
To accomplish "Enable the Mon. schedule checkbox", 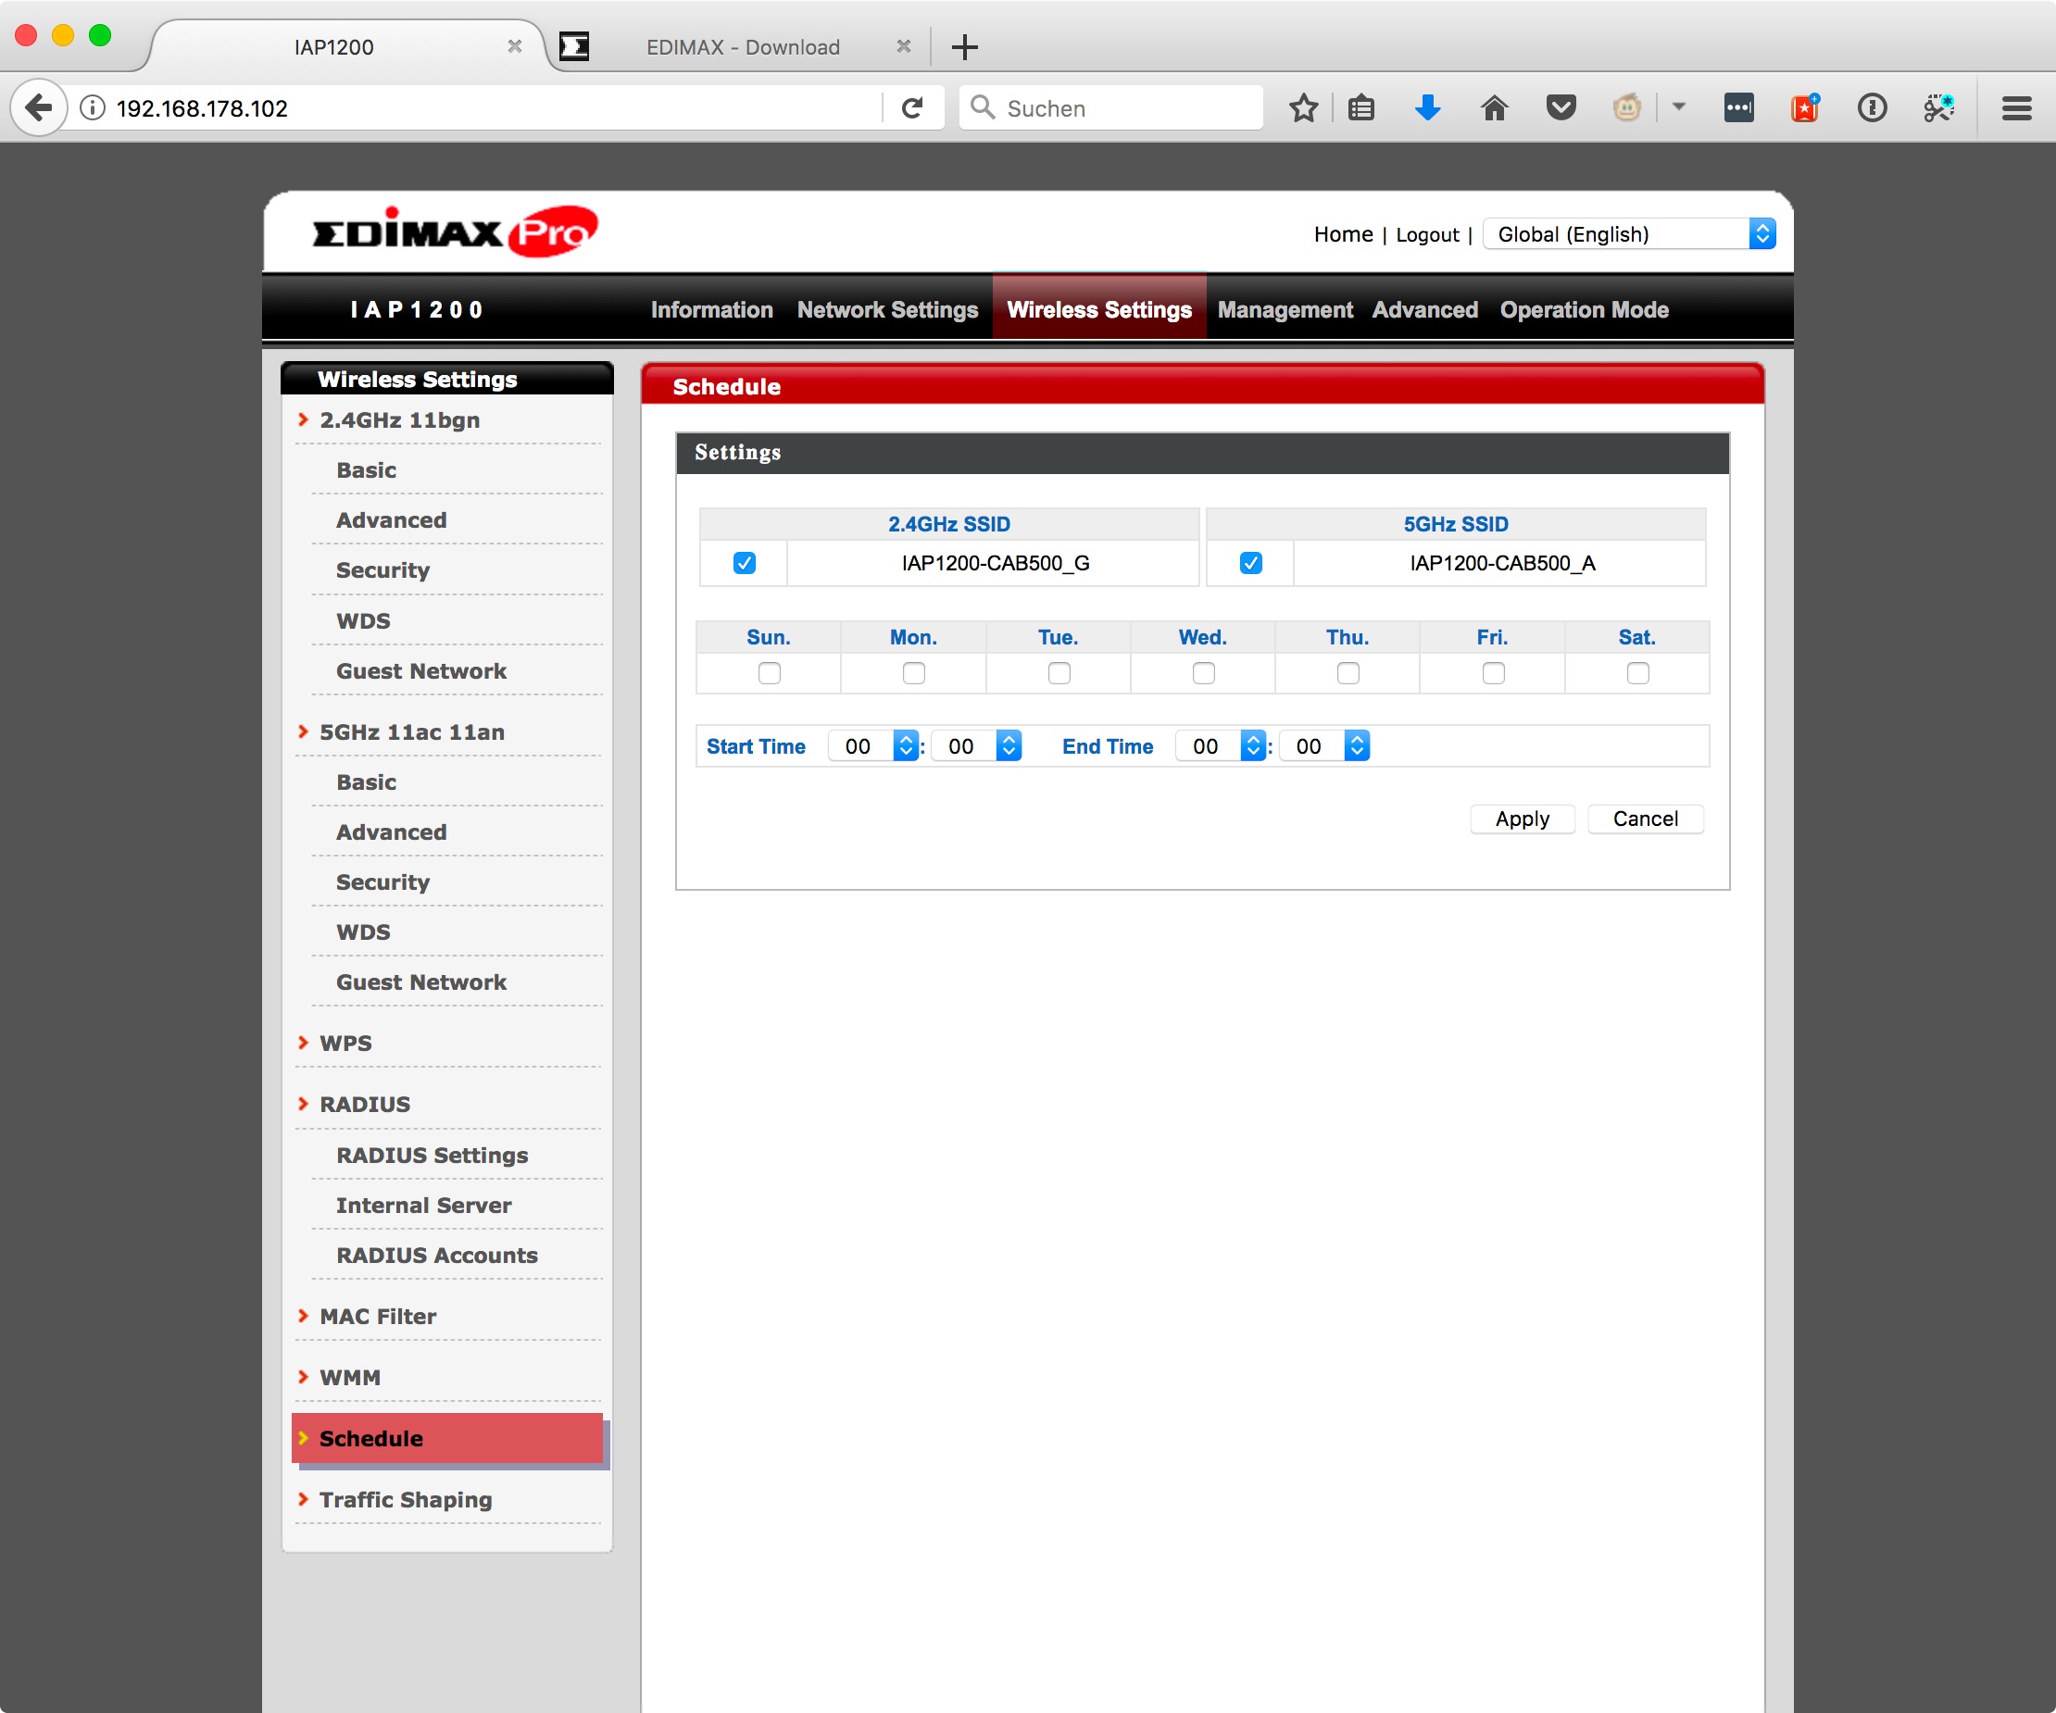I will [913, 673].
